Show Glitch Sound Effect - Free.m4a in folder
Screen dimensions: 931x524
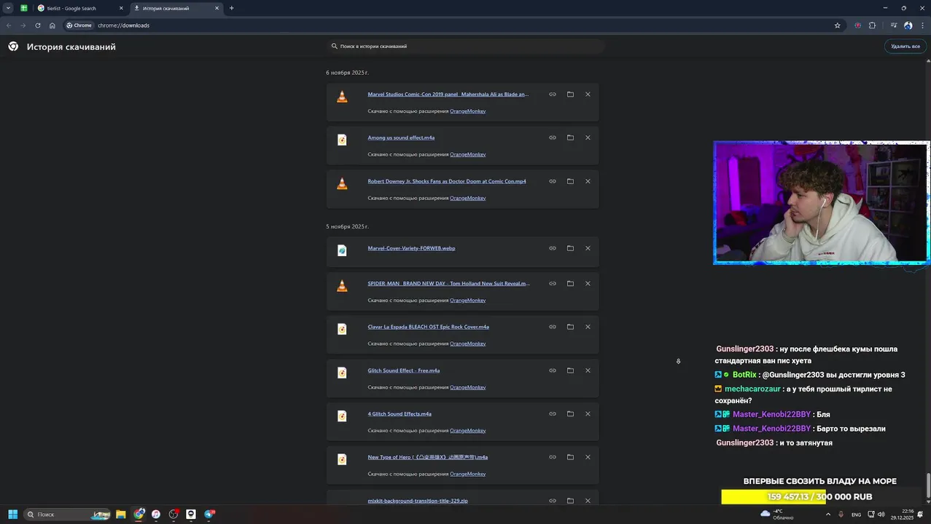(570, 370)
